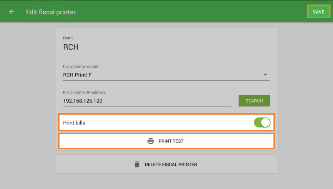
Task: Click the Fiscal printer IP-address label
Action: coord(84,92)
